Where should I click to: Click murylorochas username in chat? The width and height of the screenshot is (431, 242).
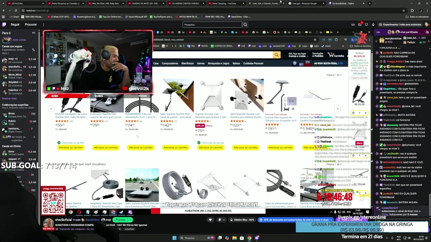point(393,39)
